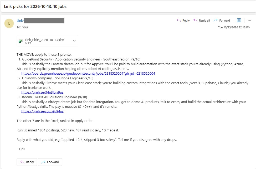Click the sender name Link
This screenshot has width=256, height=169.
click(20, 21)
